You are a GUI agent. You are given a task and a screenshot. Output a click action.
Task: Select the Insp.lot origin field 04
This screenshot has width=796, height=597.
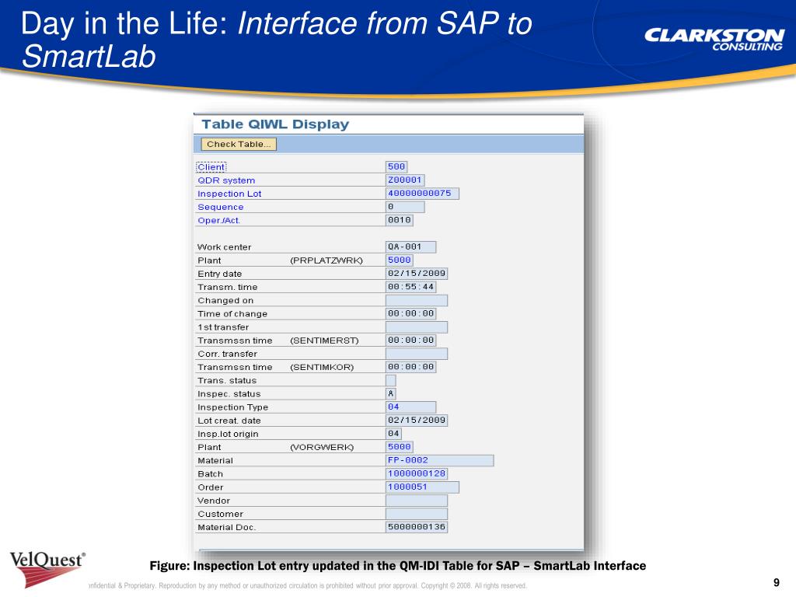(394, 434)
